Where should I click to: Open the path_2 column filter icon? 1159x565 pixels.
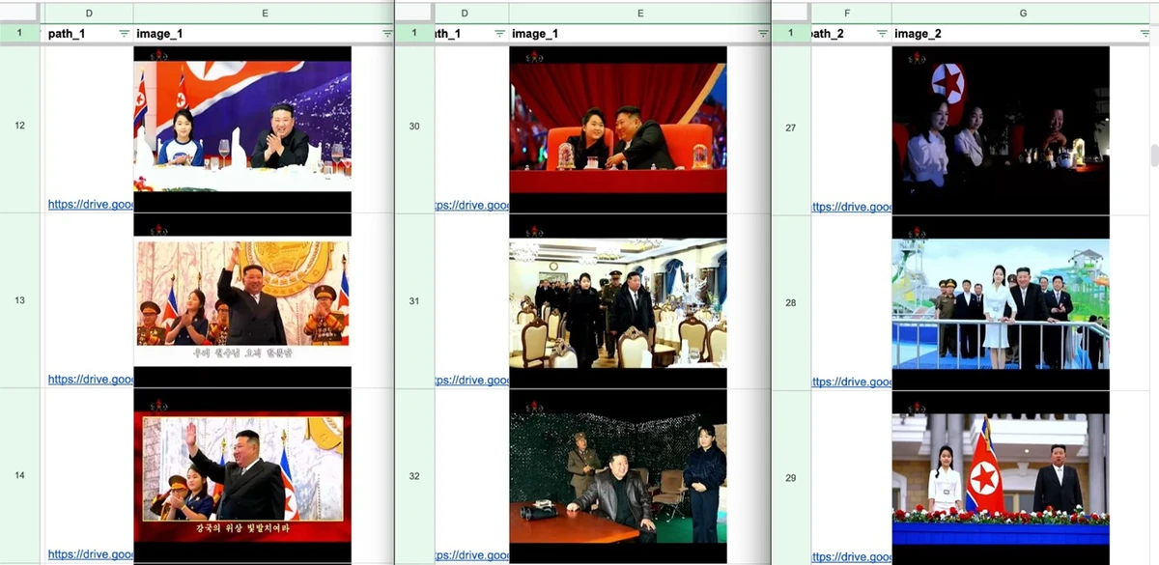coord(882,34)
